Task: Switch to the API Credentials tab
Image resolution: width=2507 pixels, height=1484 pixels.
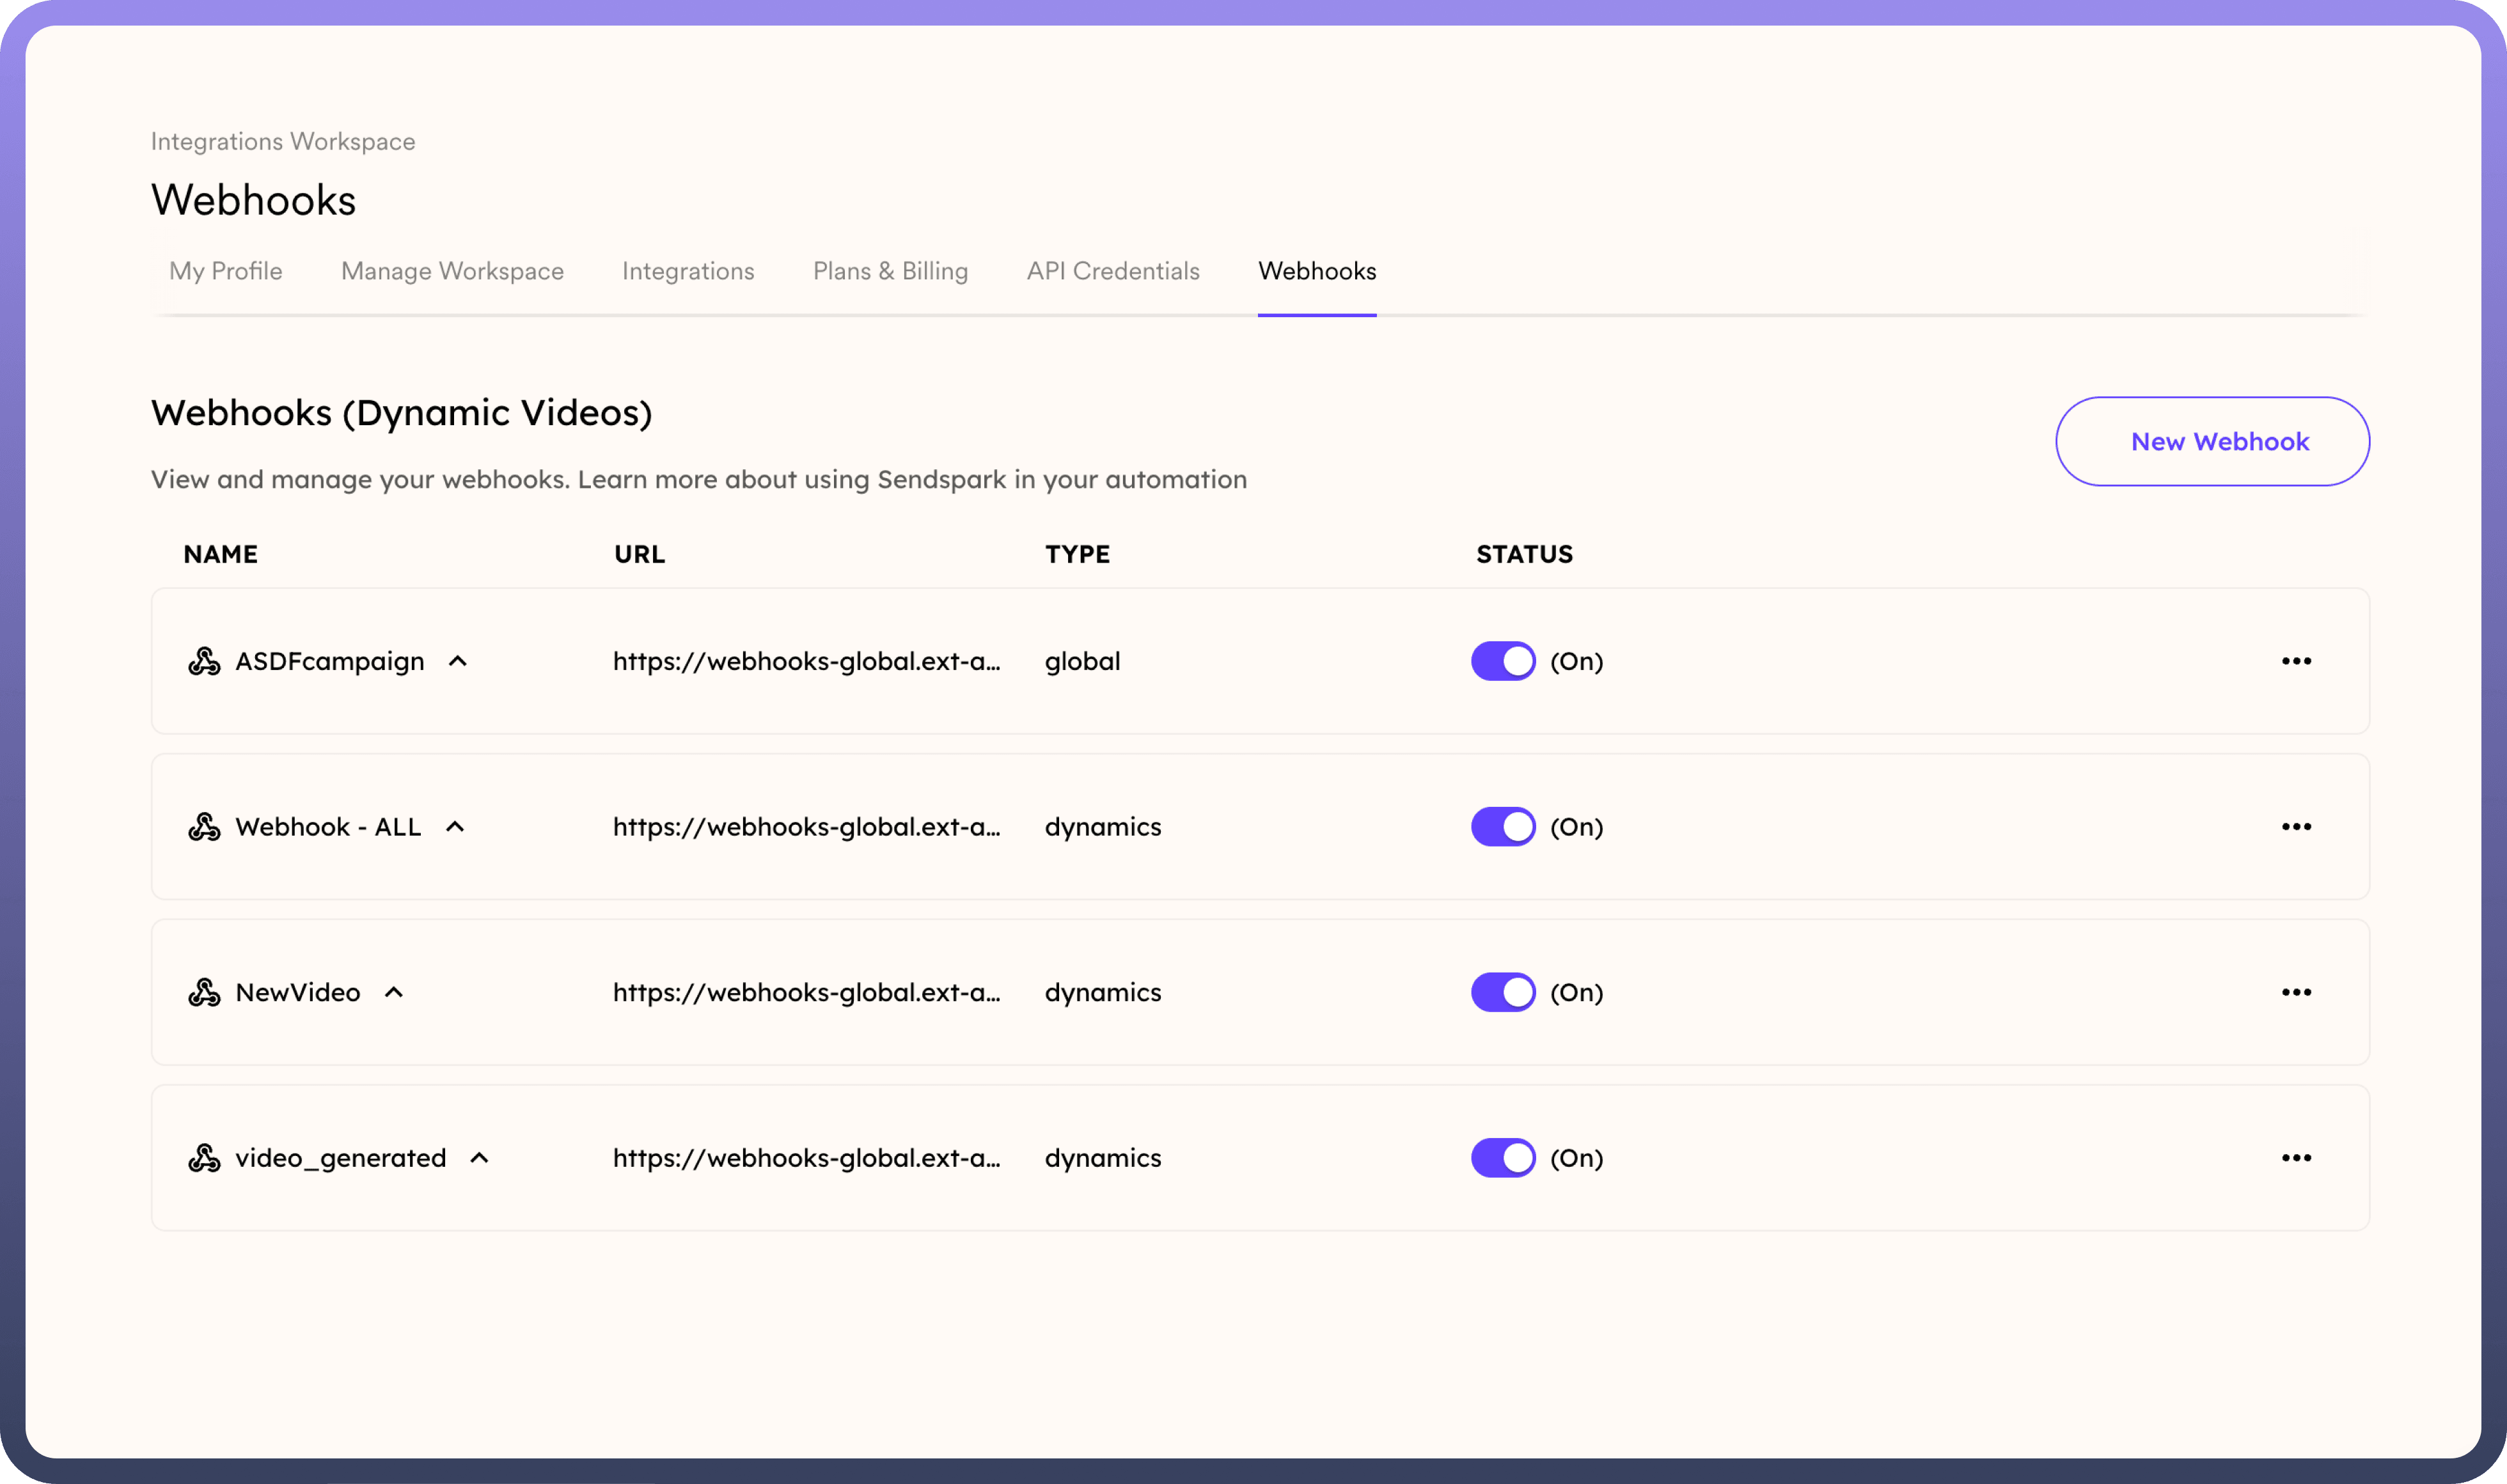Action: [1112, 271]
